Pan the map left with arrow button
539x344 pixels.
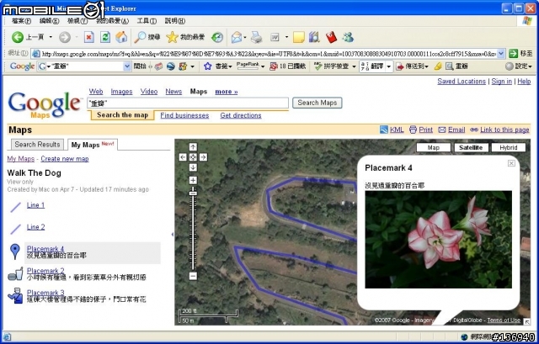183,157
